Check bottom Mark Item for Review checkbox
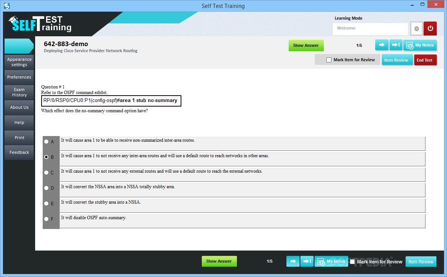Image resolution: width=447 pixels, height=277 pixels. [353, 262]
